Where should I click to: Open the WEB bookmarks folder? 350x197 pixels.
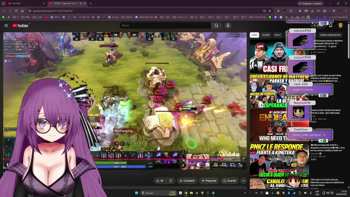[x=25, y=17]
